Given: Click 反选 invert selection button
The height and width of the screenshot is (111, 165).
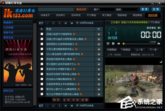Looking at the screenshot, I should pos(76,100).
